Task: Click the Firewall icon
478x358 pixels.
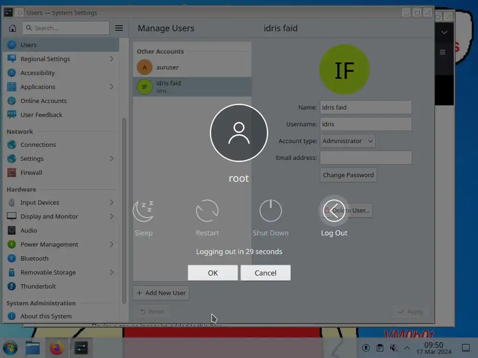Action: [x=12, y=172]
